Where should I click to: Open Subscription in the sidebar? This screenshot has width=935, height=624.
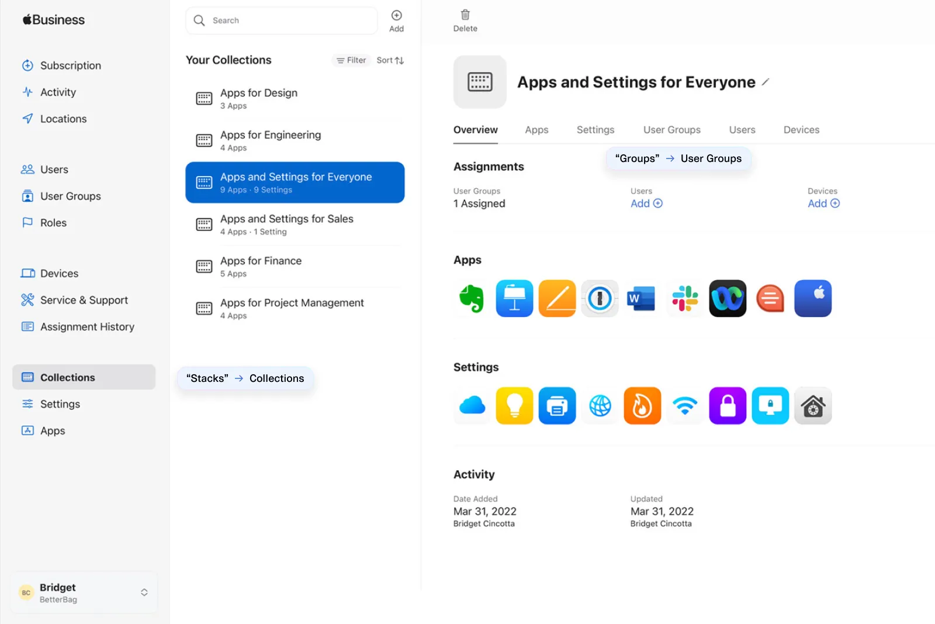click(x=61, y=65)
